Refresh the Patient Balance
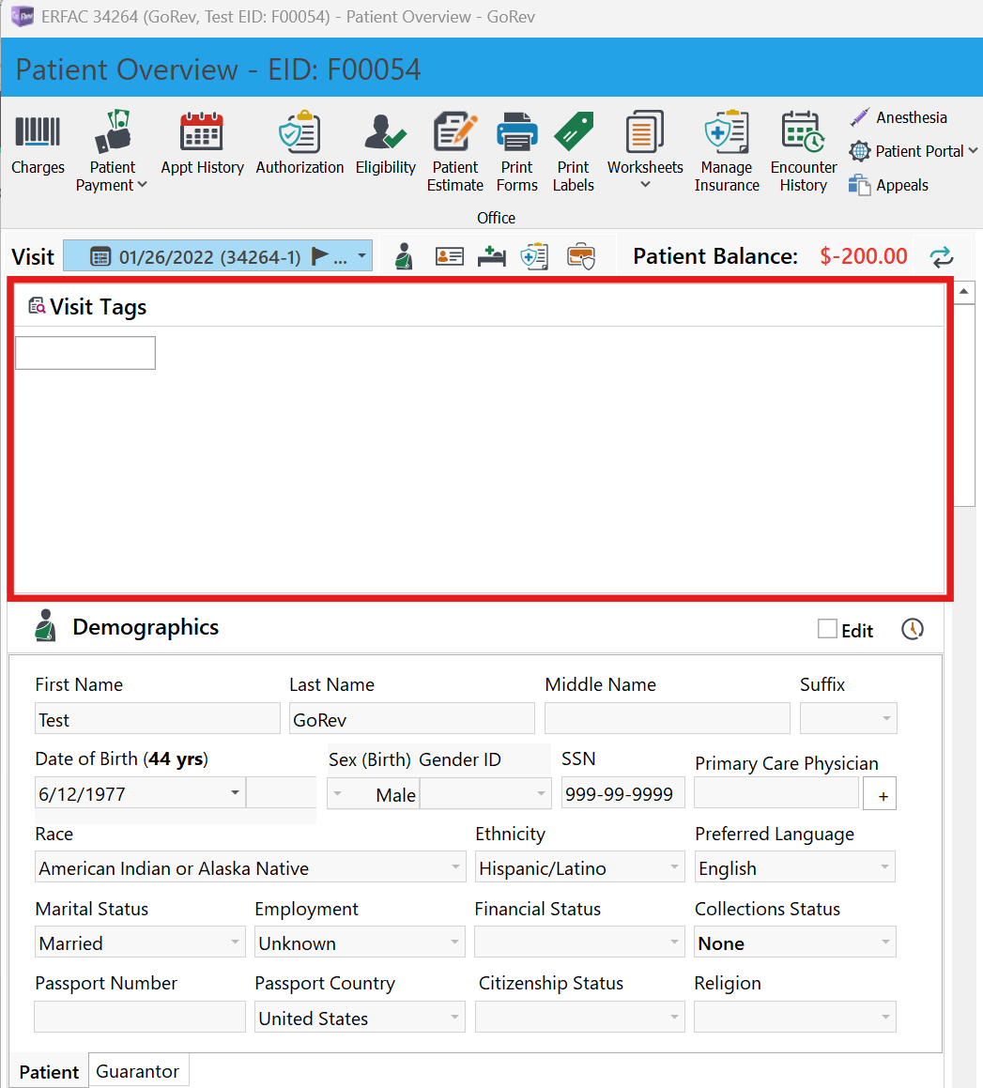 click(942, 256)
